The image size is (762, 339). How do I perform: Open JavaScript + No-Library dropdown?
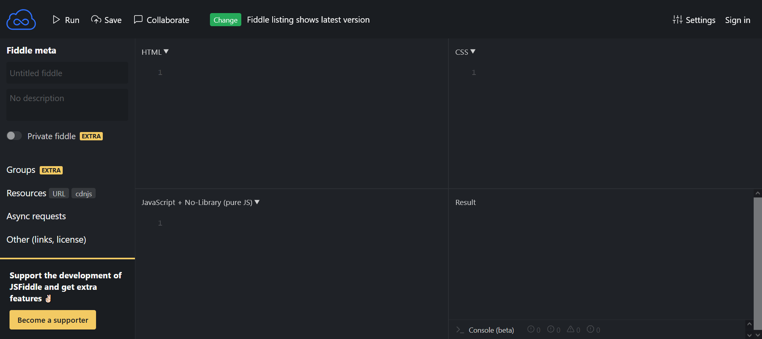point(200,202)
